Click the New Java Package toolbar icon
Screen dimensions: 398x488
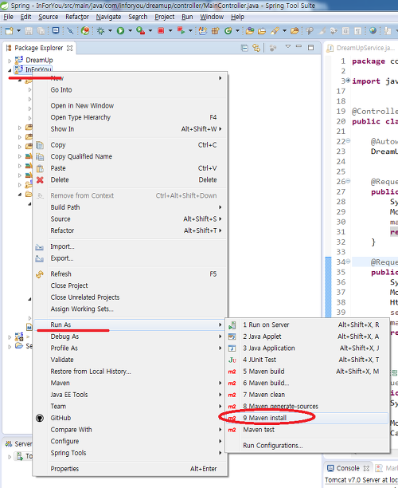pyautogui.click(x=215, y=30)
